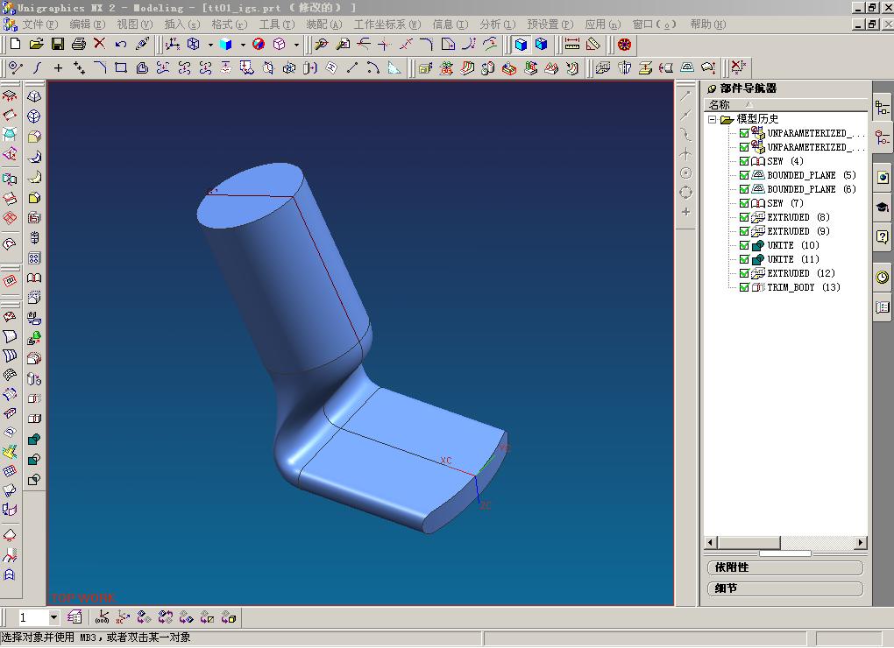Expand the 细节 panel button
Image resolution: width=894 pixels, height=648 pixels.
(x=785, y=588)
